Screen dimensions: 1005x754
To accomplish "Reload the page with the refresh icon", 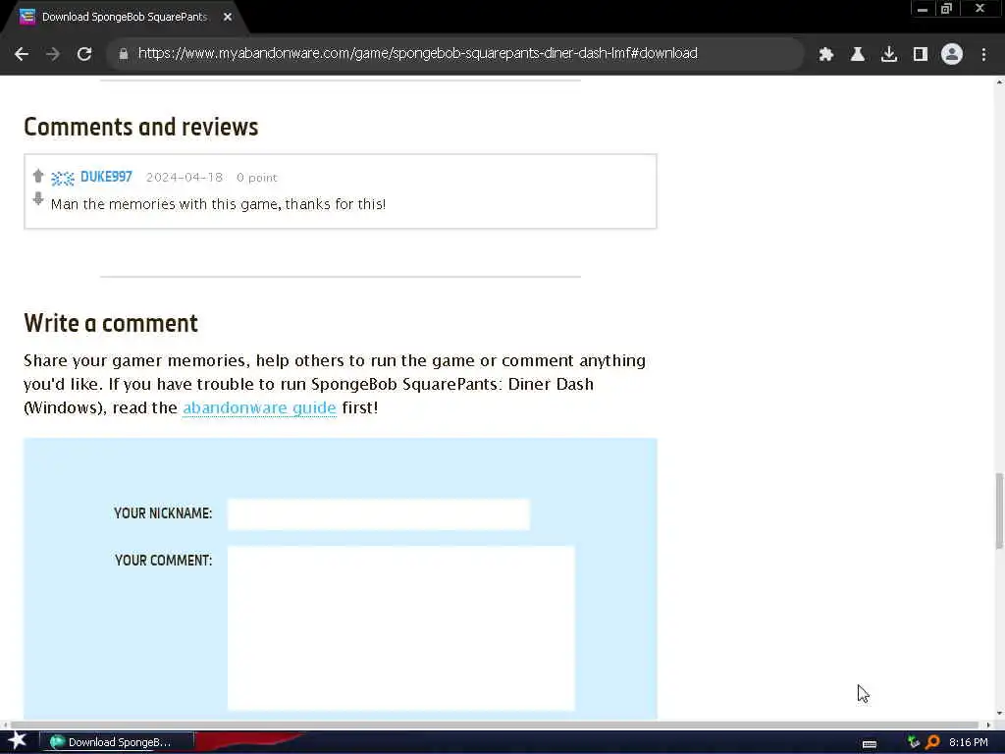I will [84, 54].
